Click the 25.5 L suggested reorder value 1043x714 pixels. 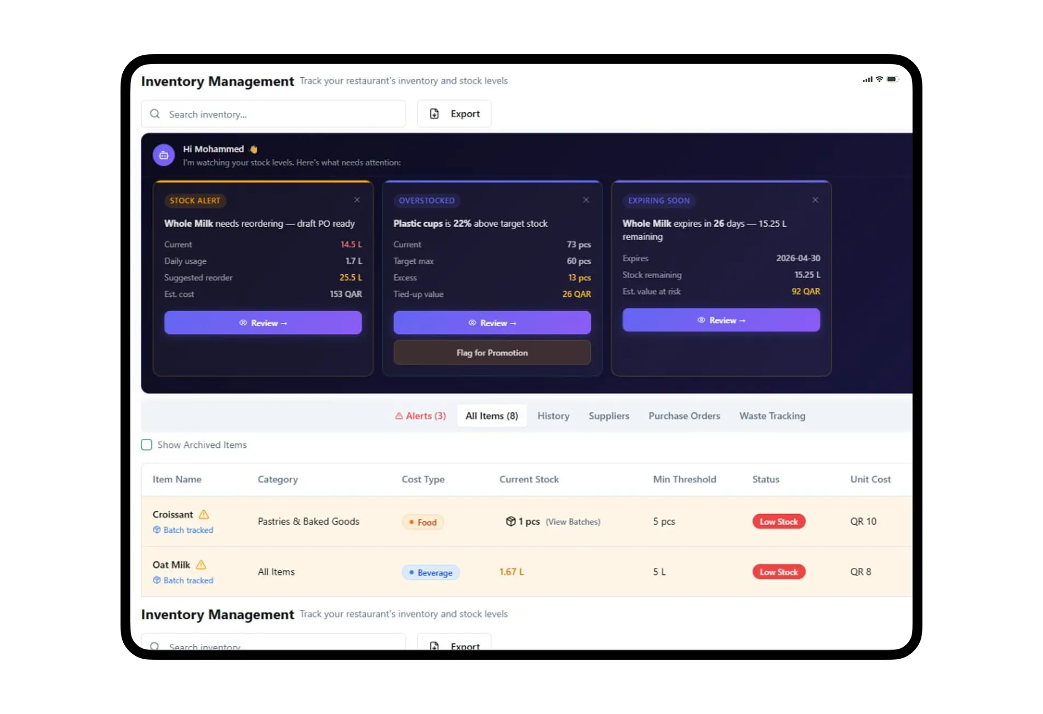click(351, 278)
